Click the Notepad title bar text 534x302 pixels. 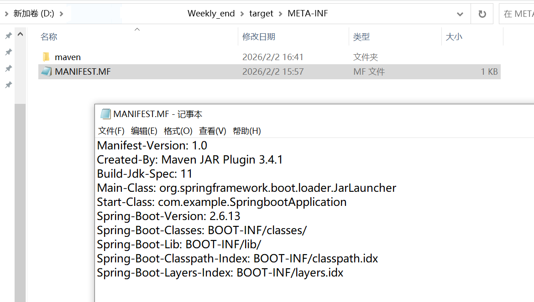pos(157,114)
